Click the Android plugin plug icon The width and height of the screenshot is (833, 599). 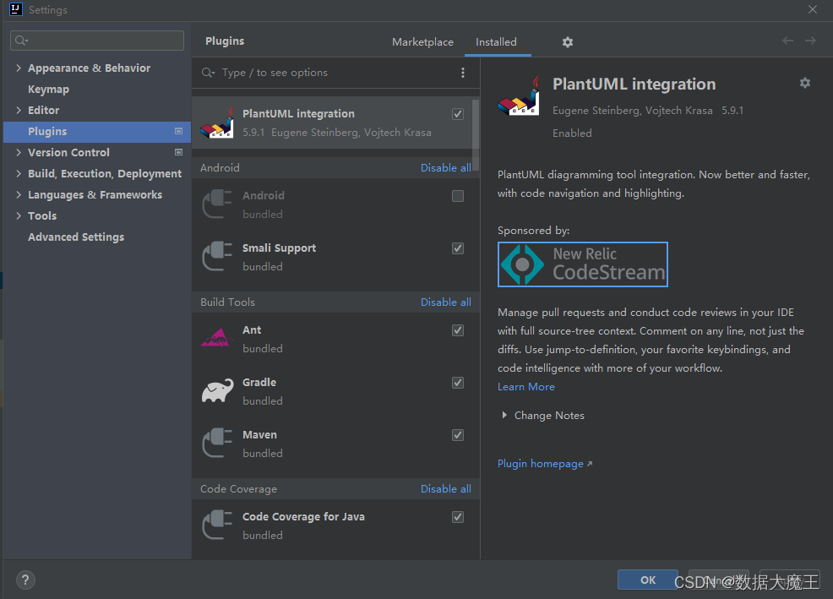click(x=217, y=204)
